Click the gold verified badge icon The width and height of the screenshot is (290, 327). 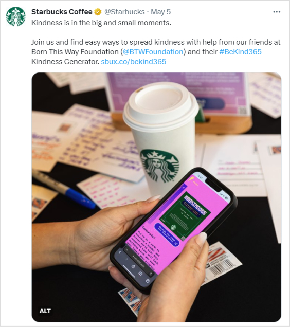pos(98,12)
